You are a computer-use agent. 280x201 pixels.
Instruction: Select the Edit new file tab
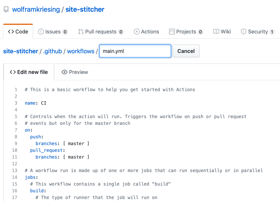point(29,72)
